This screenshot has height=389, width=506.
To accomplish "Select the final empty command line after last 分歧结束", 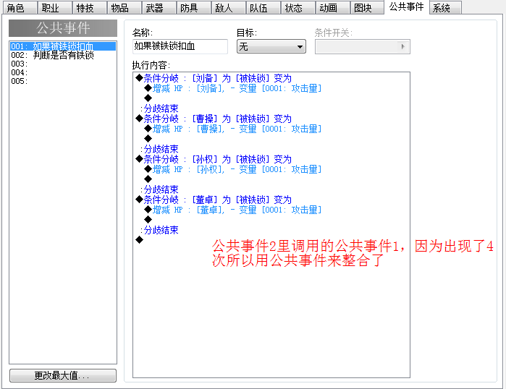I will pos(140,240).
